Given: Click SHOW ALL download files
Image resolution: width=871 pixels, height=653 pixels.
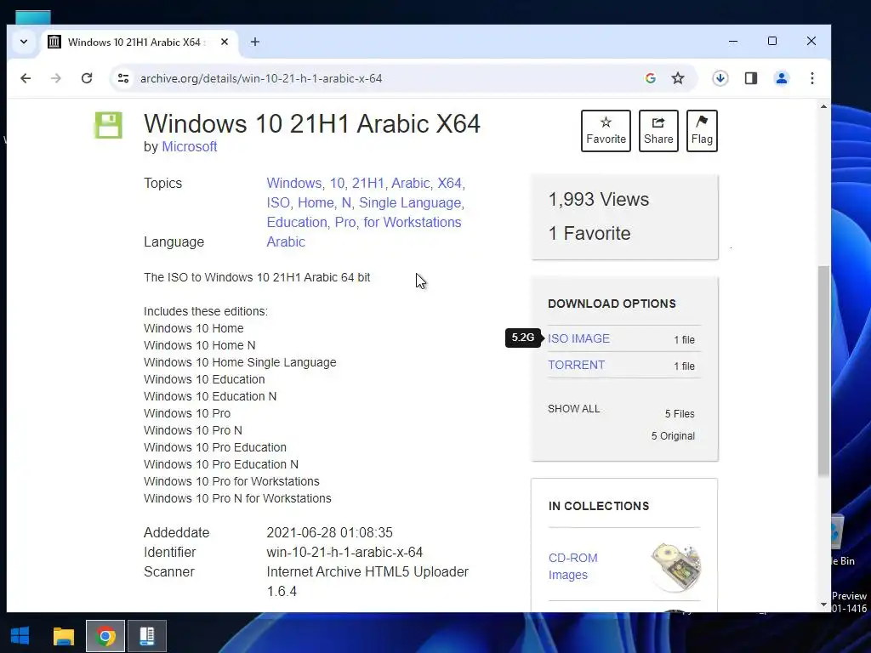Looking at the screenshot, I should tap(574, 409).
